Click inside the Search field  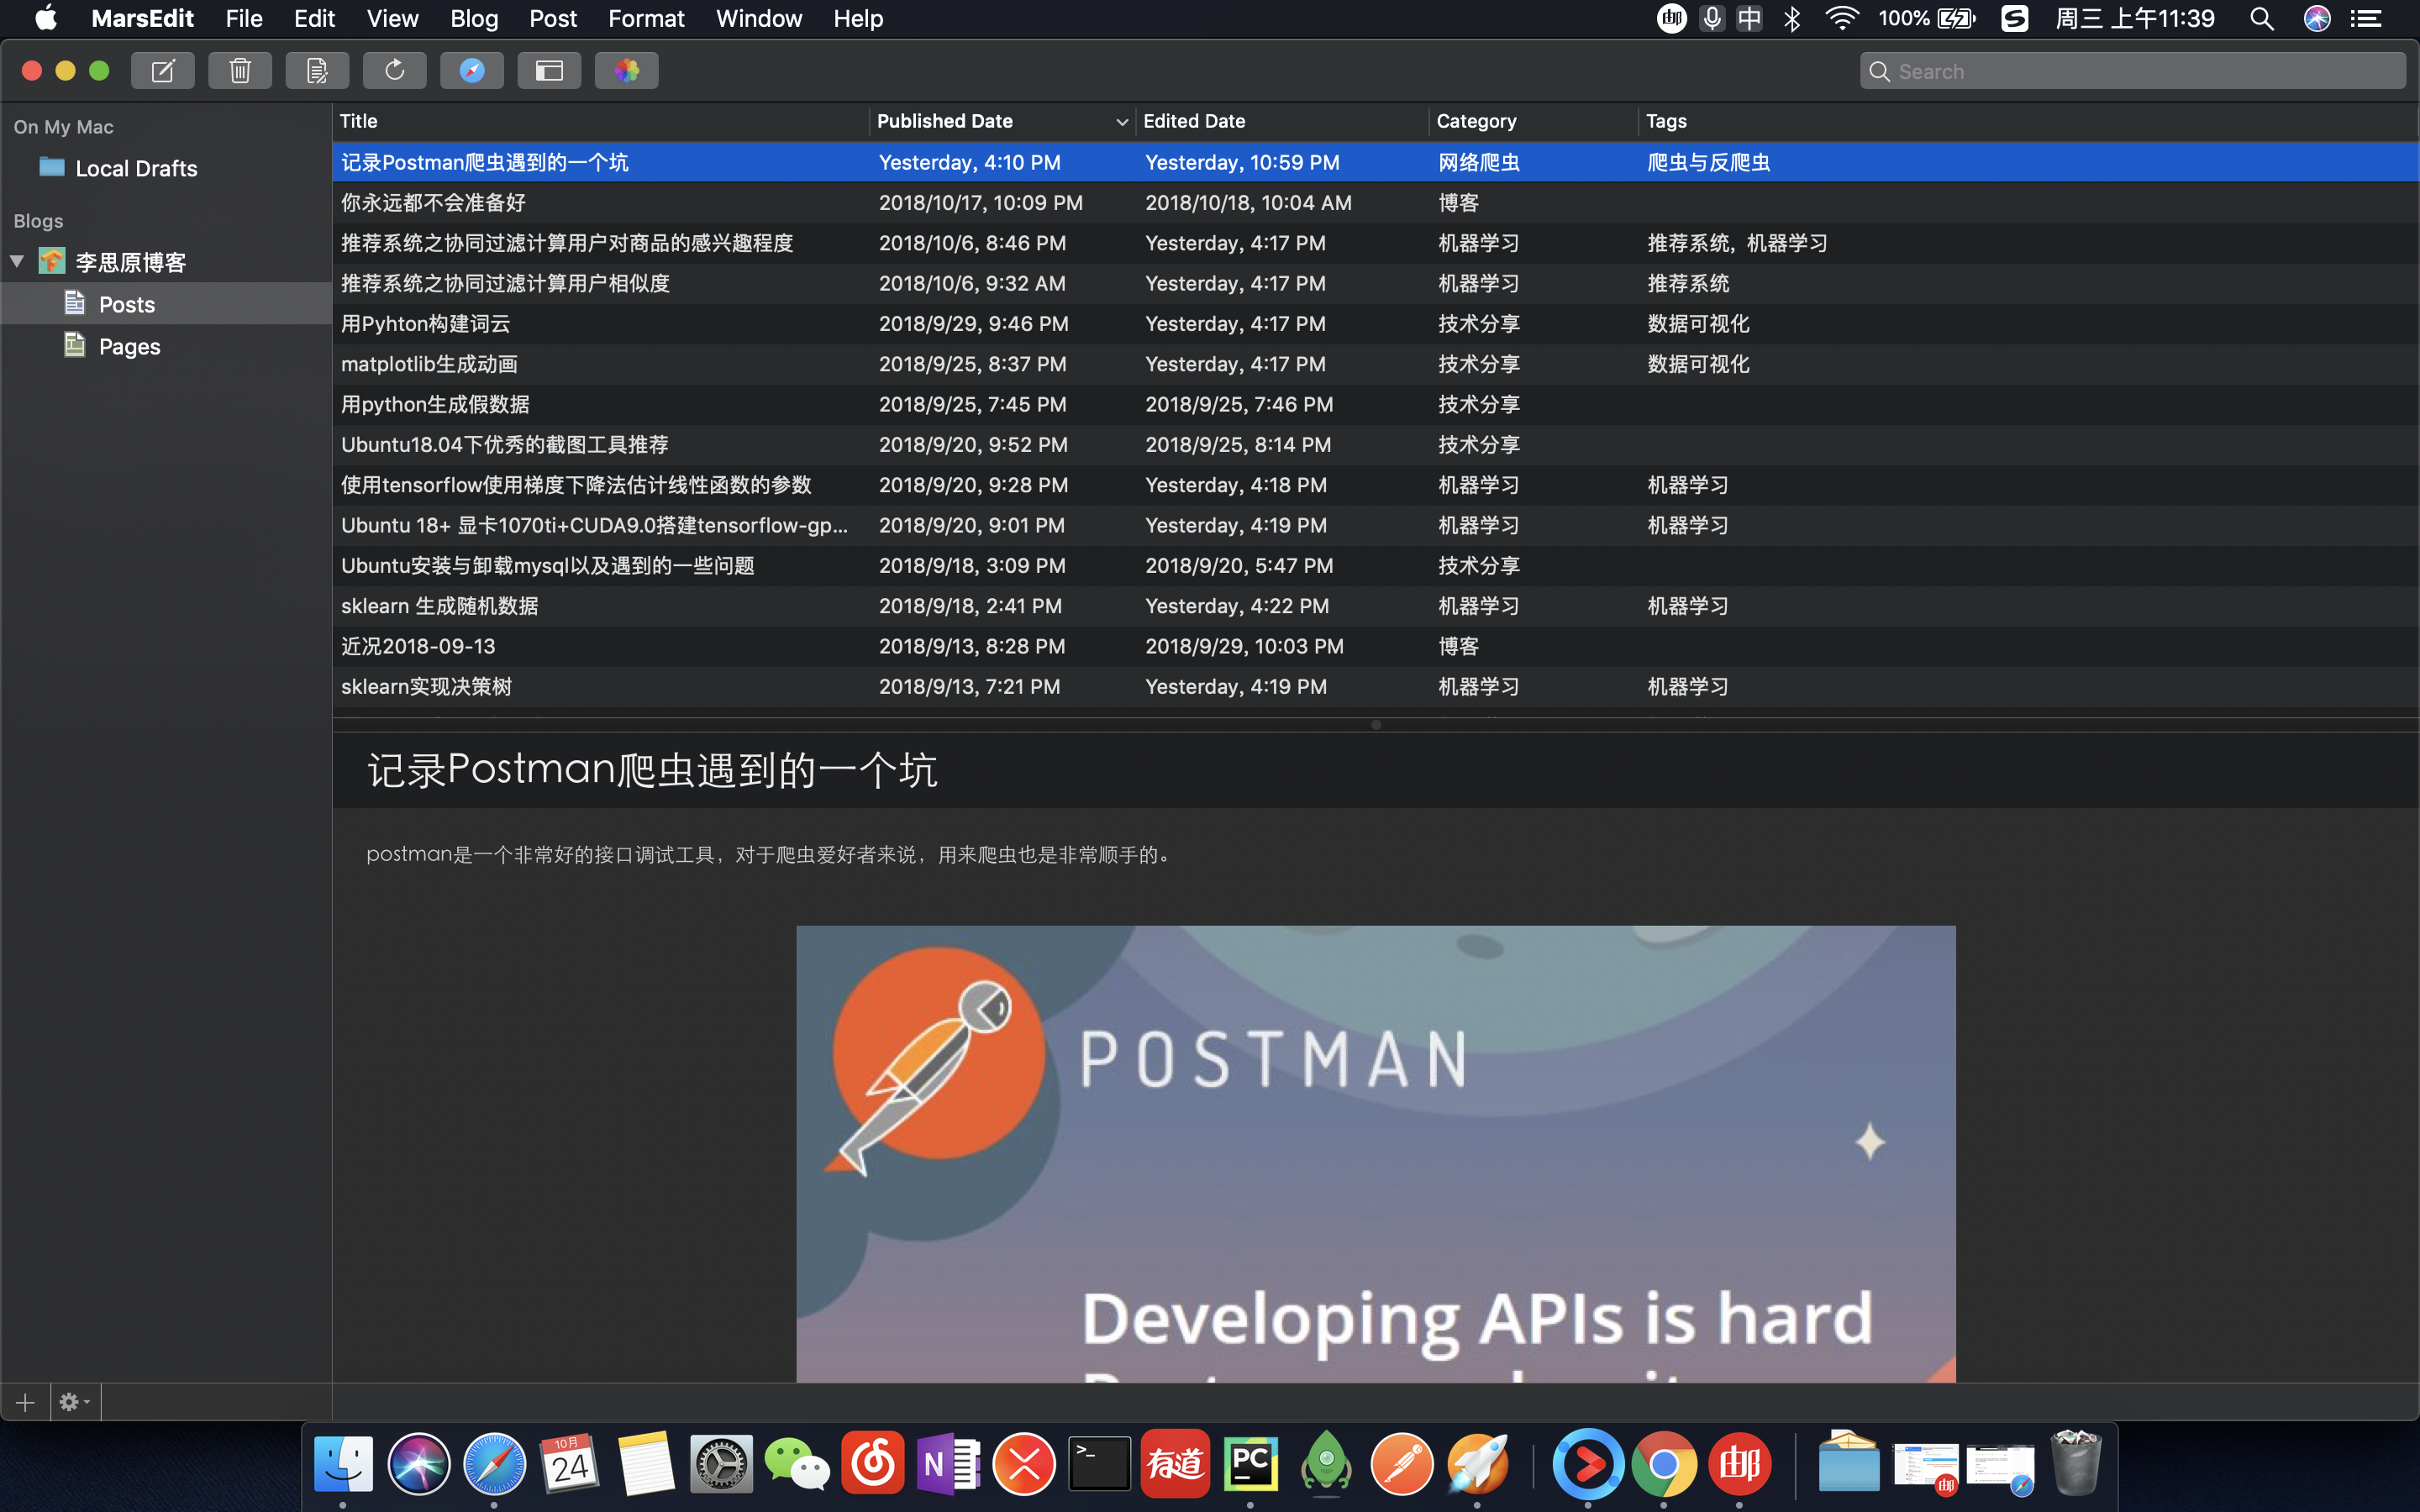pos(2132,71)
